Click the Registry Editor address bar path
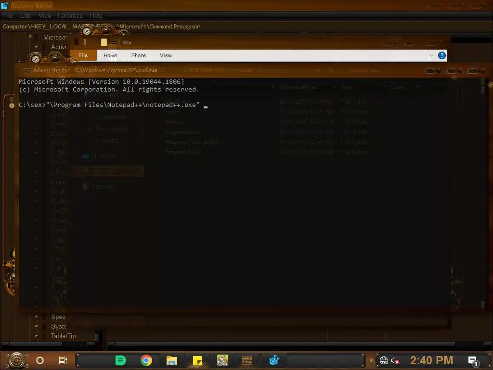The image size is (493, 370). 101,26
